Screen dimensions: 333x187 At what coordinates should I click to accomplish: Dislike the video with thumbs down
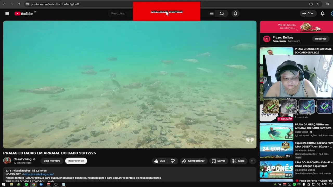172,161
